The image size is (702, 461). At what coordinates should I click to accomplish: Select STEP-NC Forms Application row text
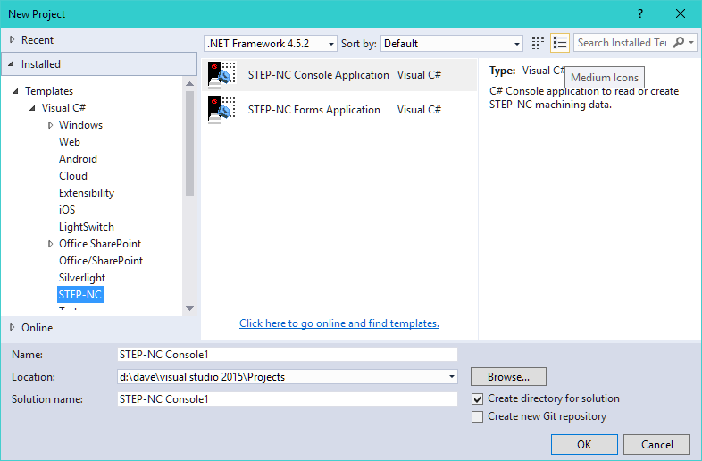[x=313, y=110]
